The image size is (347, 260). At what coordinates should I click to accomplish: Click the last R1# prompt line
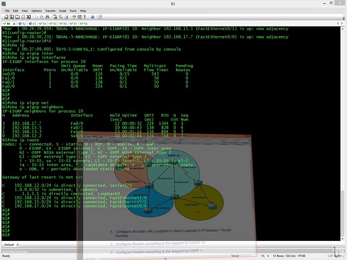tap(6, 235)
